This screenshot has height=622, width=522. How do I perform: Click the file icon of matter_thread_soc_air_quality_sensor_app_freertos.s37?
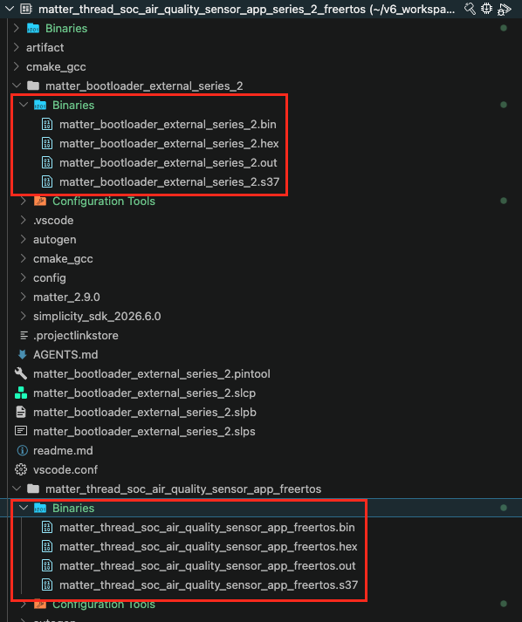tap(47, 584)
